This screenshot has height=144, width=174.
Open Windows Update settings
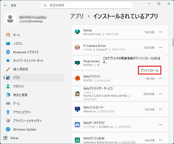tap(34, 129)
